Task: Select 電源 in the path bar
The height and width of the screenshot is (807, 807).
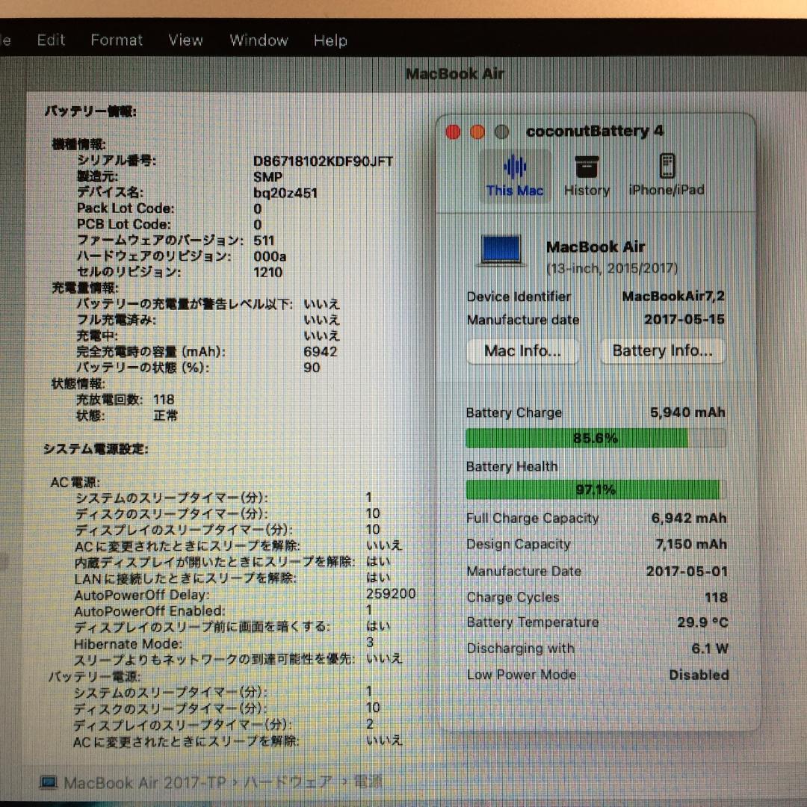Action: point(368,782)
